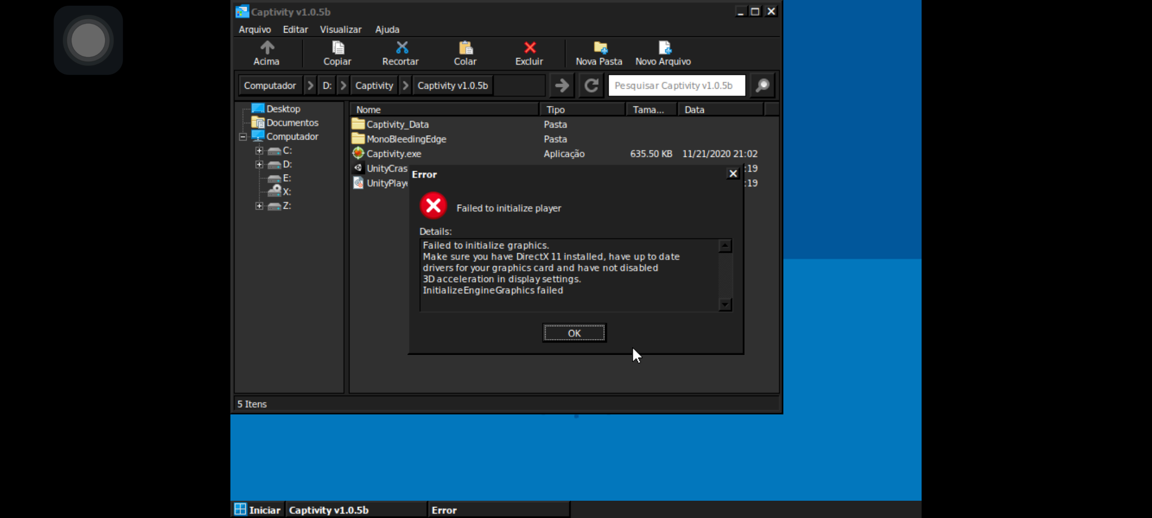The height and width of the screenshot is (518, 1152).
Task: Click '5 Itens' in the status bar
Action: tap(252, 404)
